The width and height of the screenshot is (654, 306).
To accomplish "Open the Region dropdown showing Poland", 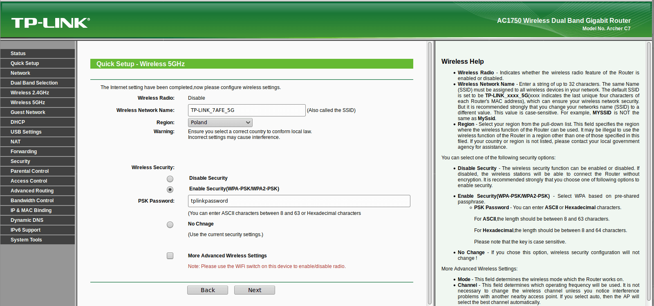I will click(x=220, y=123).
